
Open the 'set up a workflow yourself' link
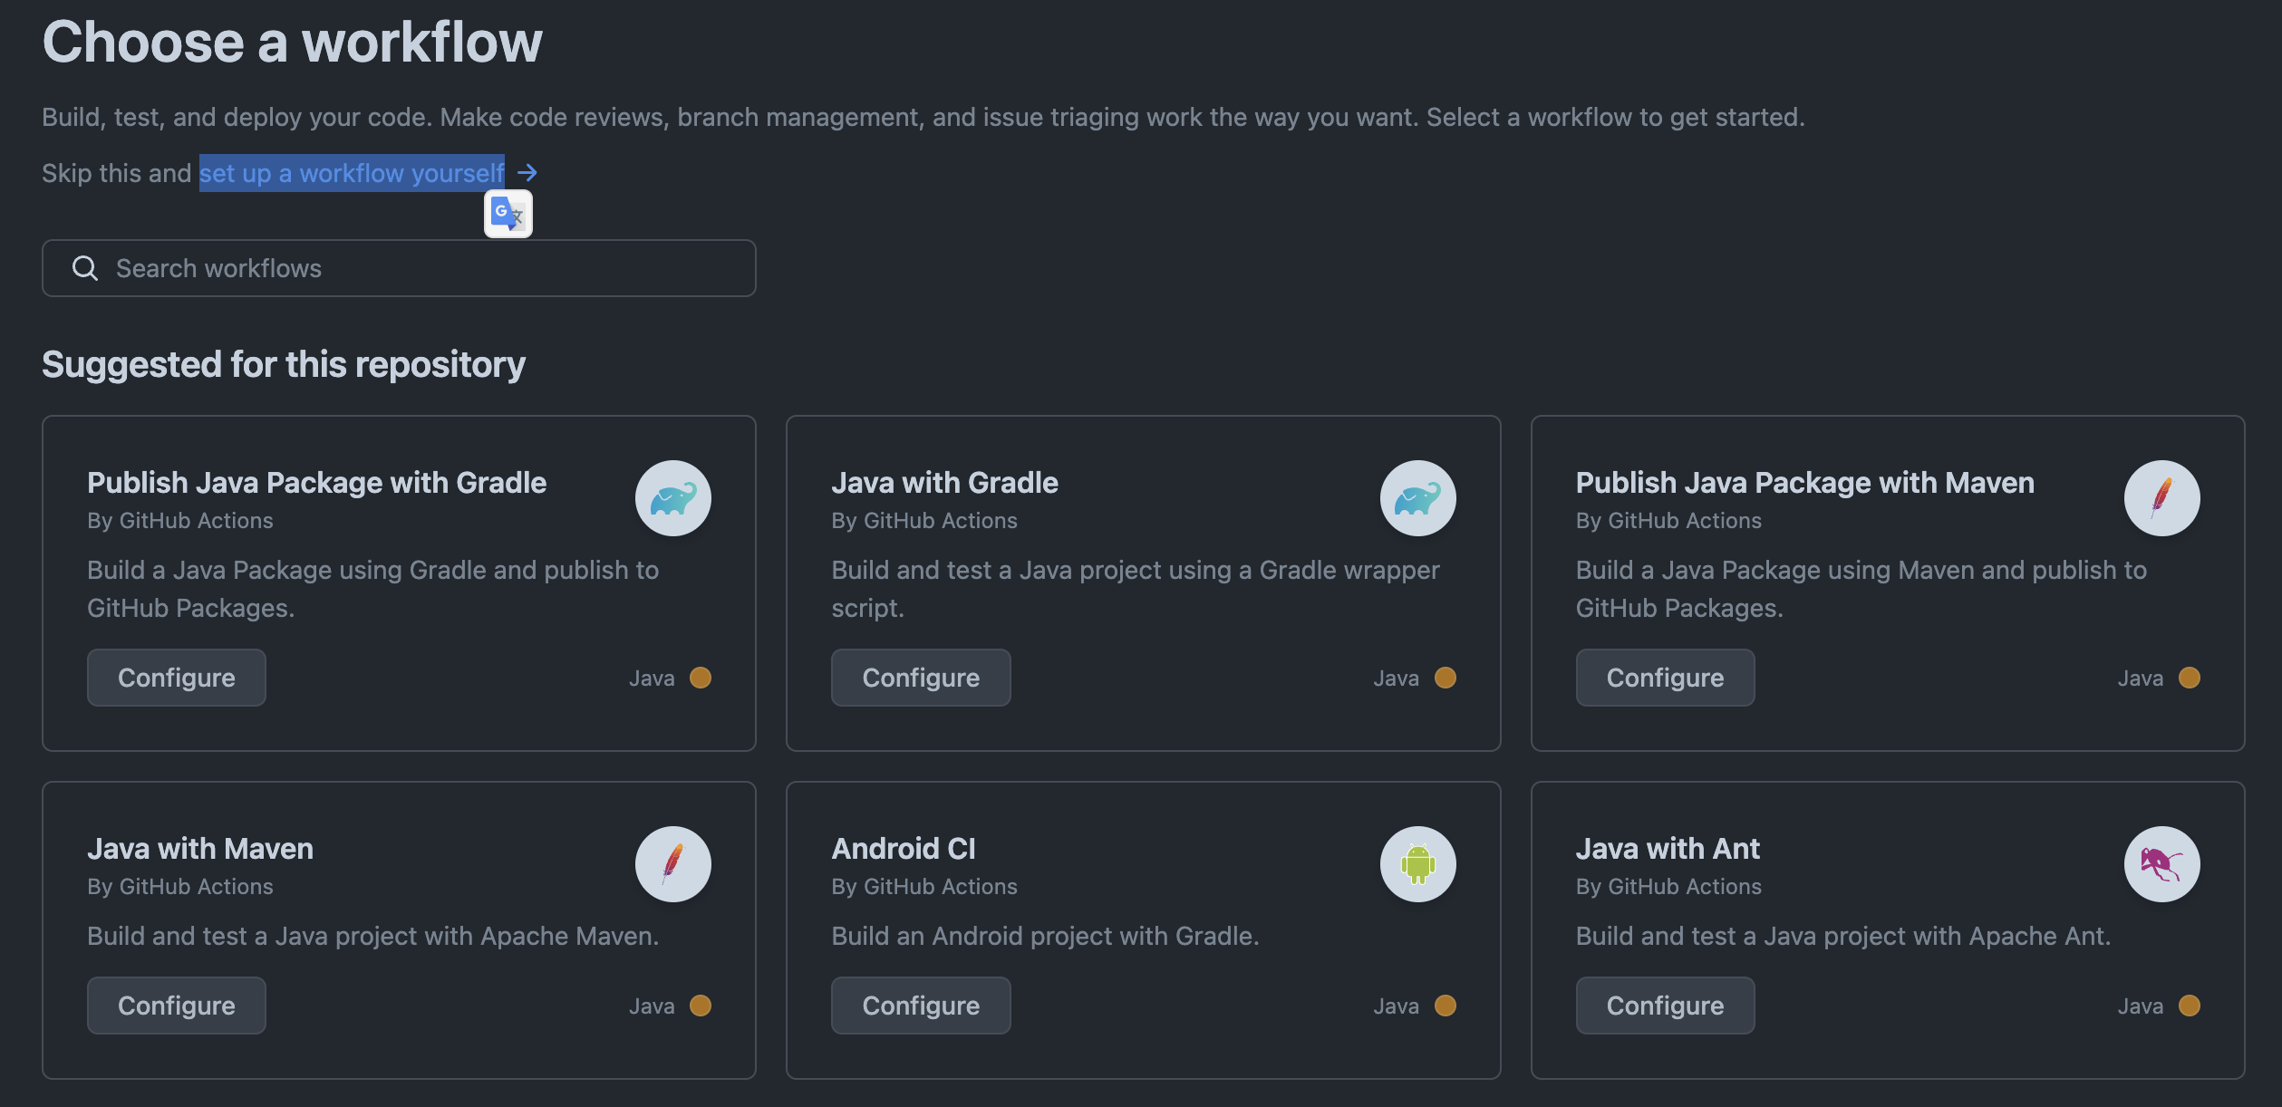[352, 172]
